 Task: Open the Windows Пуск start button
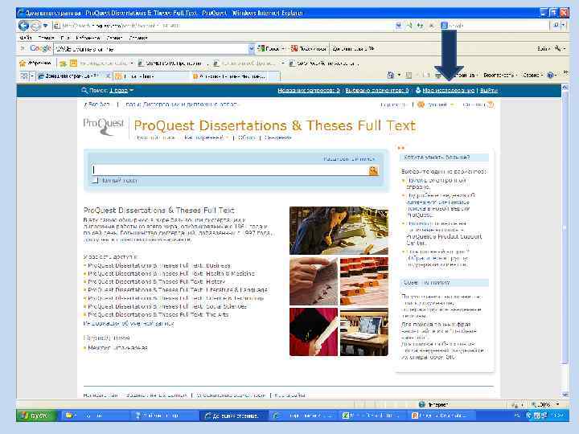click(x=36, y=416)
